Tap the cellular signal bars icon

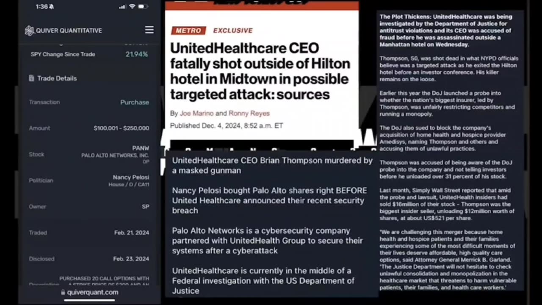[122, 7]
